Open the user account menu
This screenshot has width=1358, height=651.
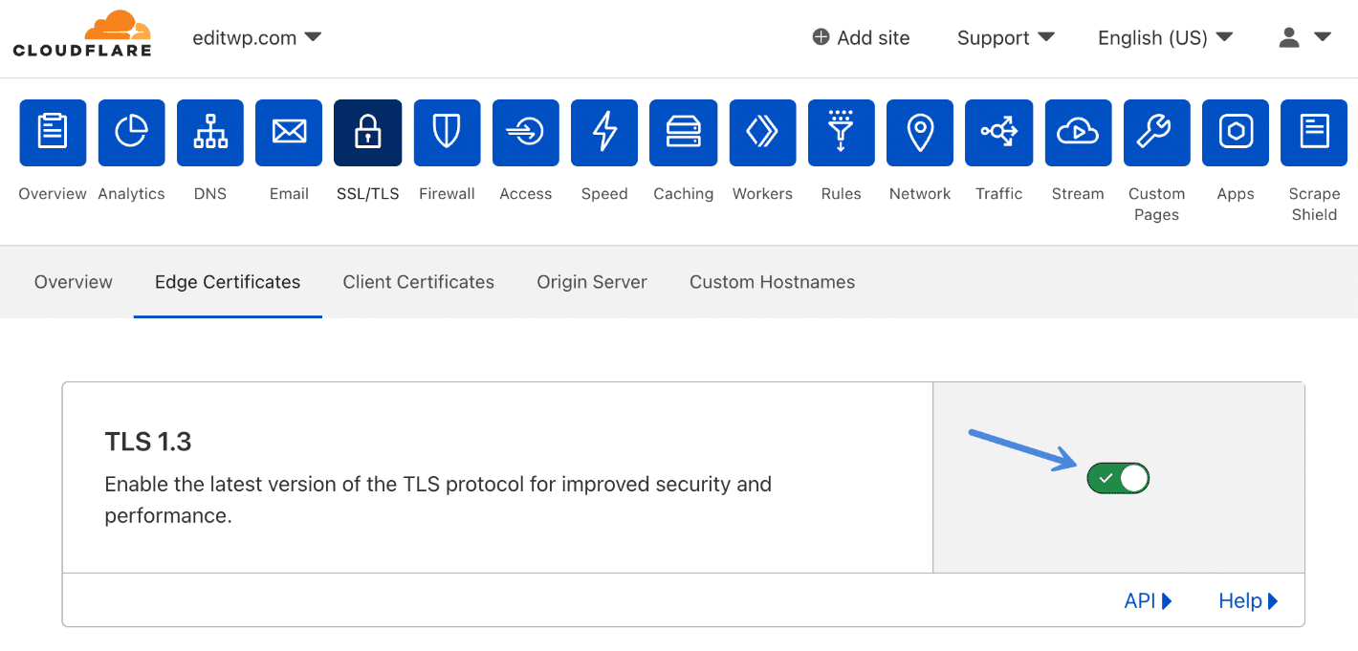click(x=1303, y=37)
